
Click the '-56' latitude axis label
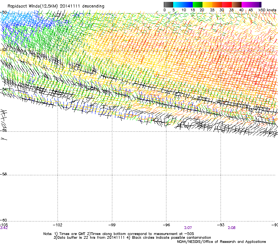point(3,130)
